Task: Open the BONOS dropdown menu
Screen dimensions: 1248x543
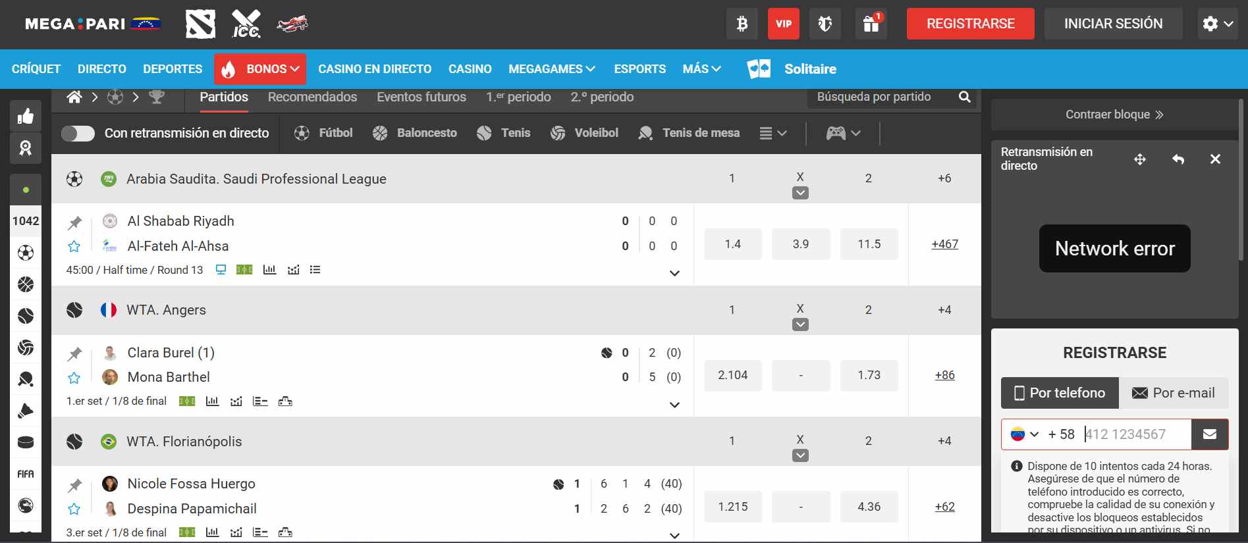Action: 260,69
